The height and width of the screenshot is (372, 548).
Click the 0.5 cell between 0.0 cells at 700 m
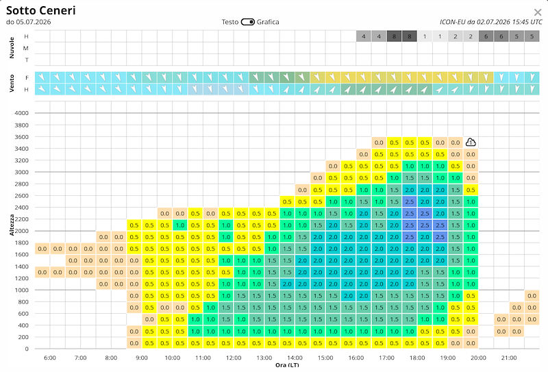[149, 308]
